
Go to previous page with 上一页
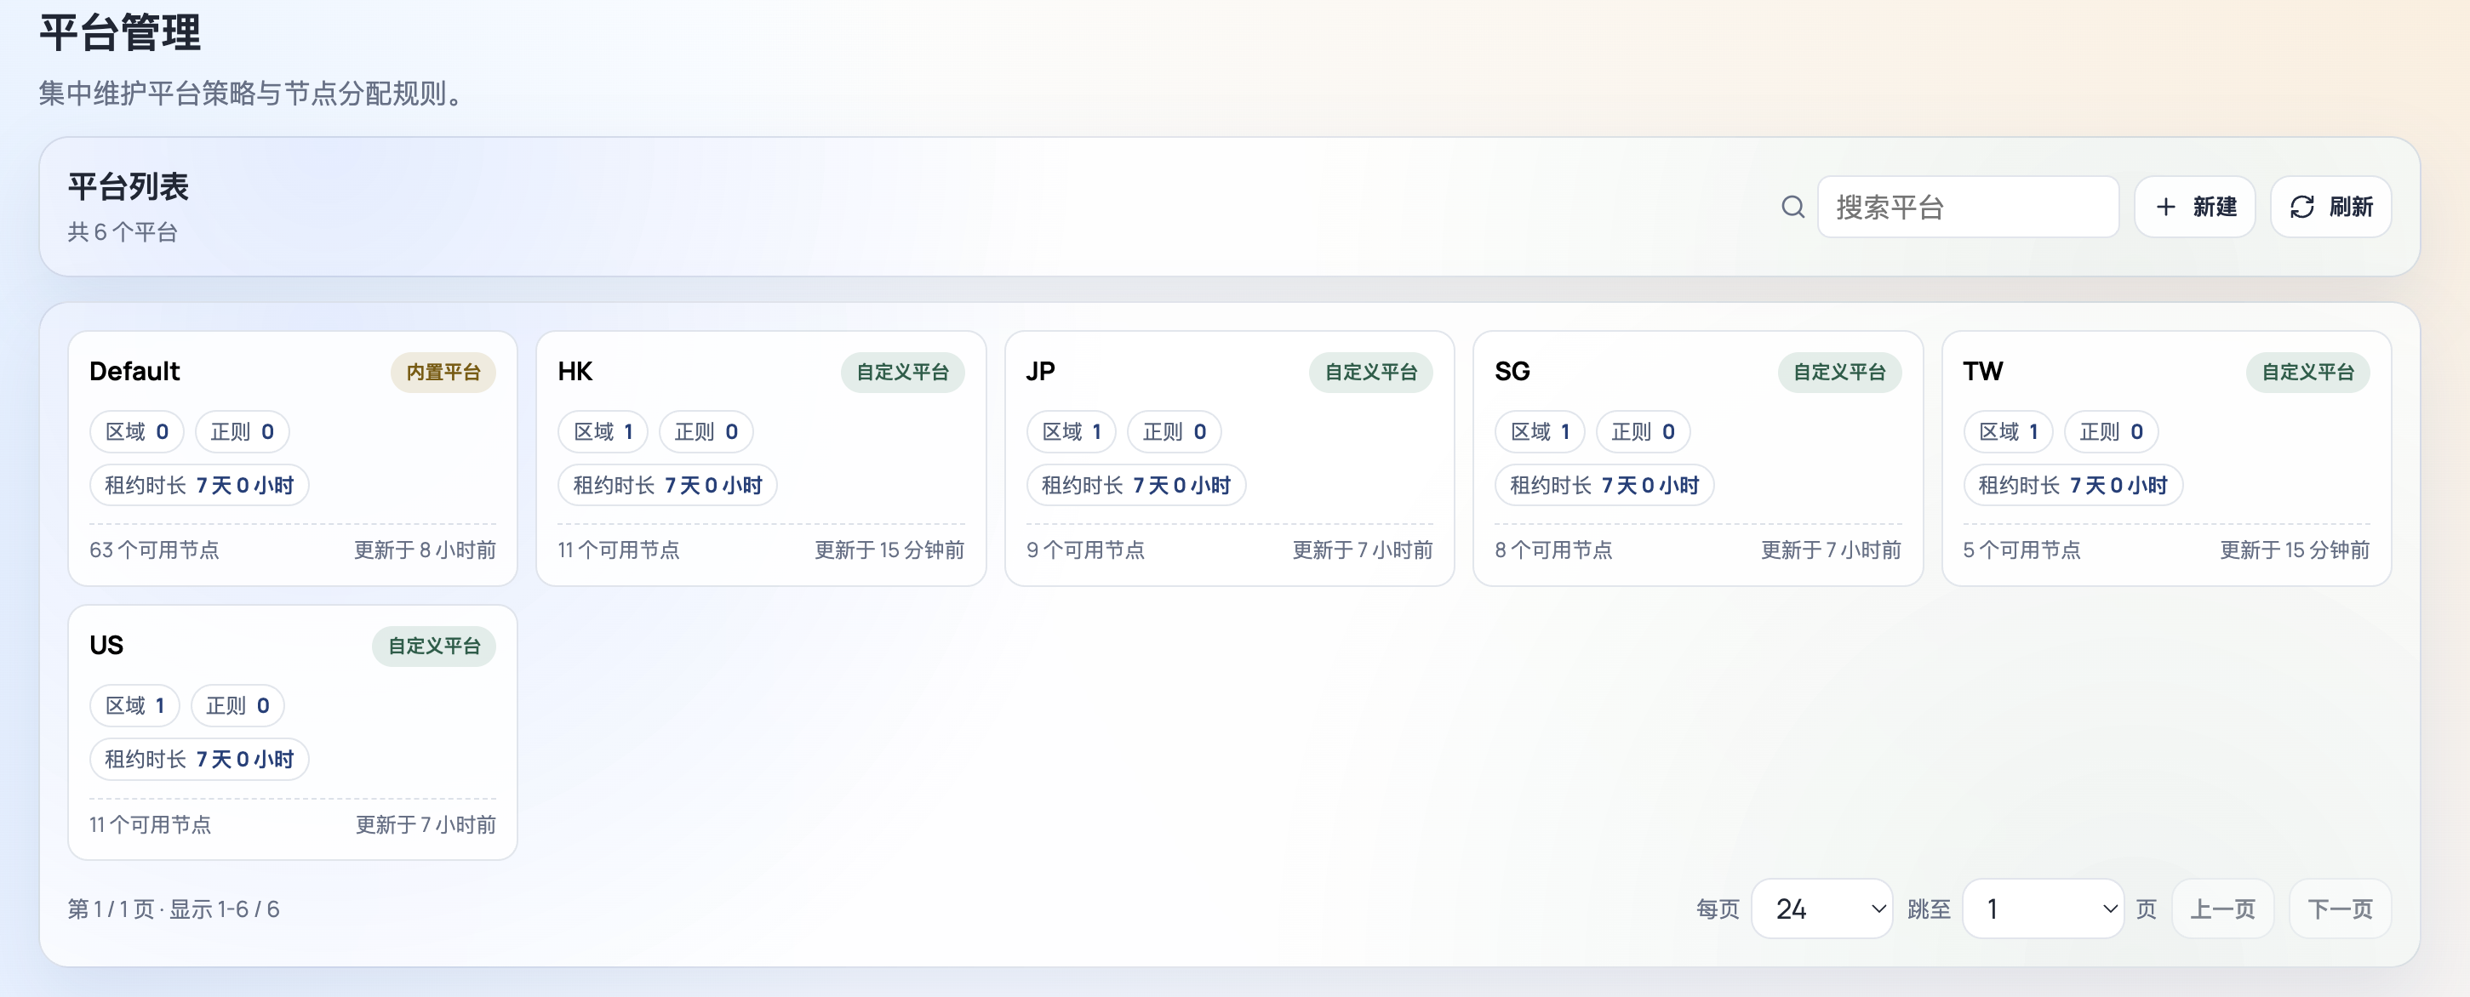tap(2221, 908)
